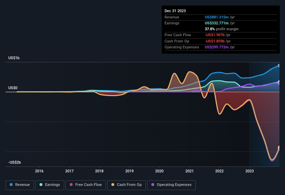The width and height of the screenshot is (285, 195).
Task: Click the Revenue label in tooltip
Action: tap(172, 17)
